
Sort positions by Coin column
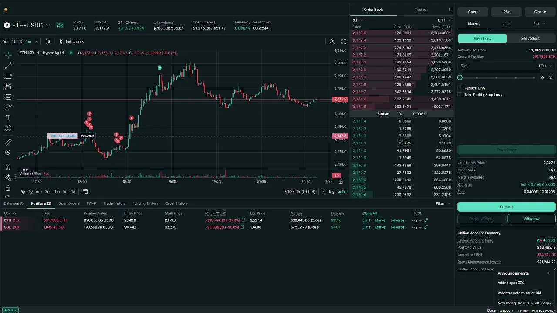pos(10,213)
